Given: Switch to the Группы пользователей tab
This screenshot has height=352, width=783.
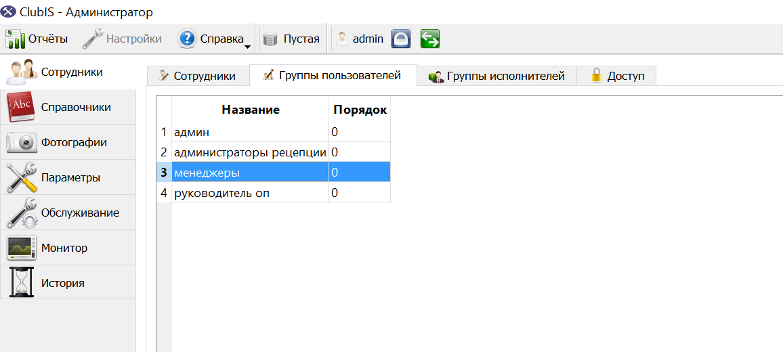Looking at the screenshot, I should [333, 75].
